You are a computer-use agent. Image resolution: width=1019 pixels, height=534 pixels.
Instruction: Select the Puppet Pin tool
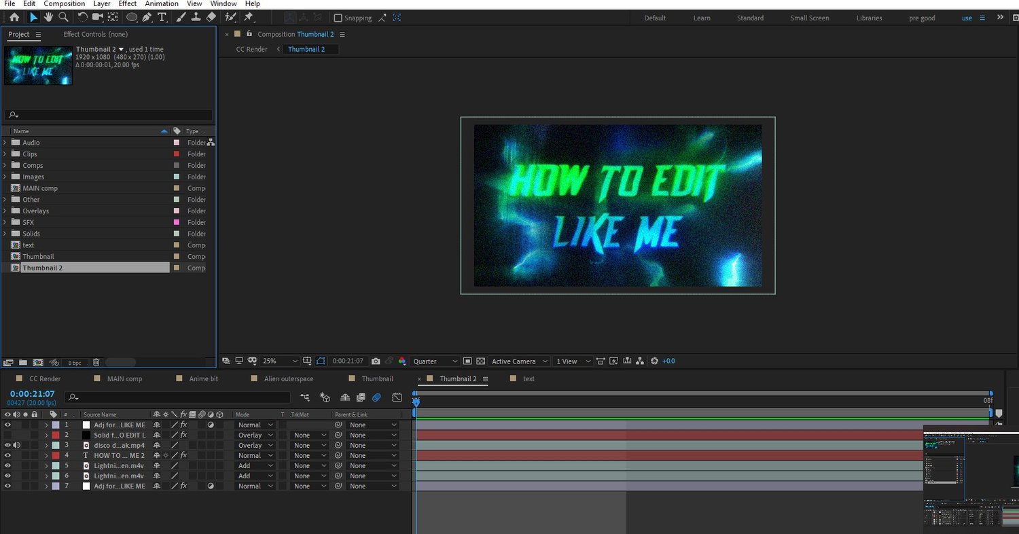249,17
